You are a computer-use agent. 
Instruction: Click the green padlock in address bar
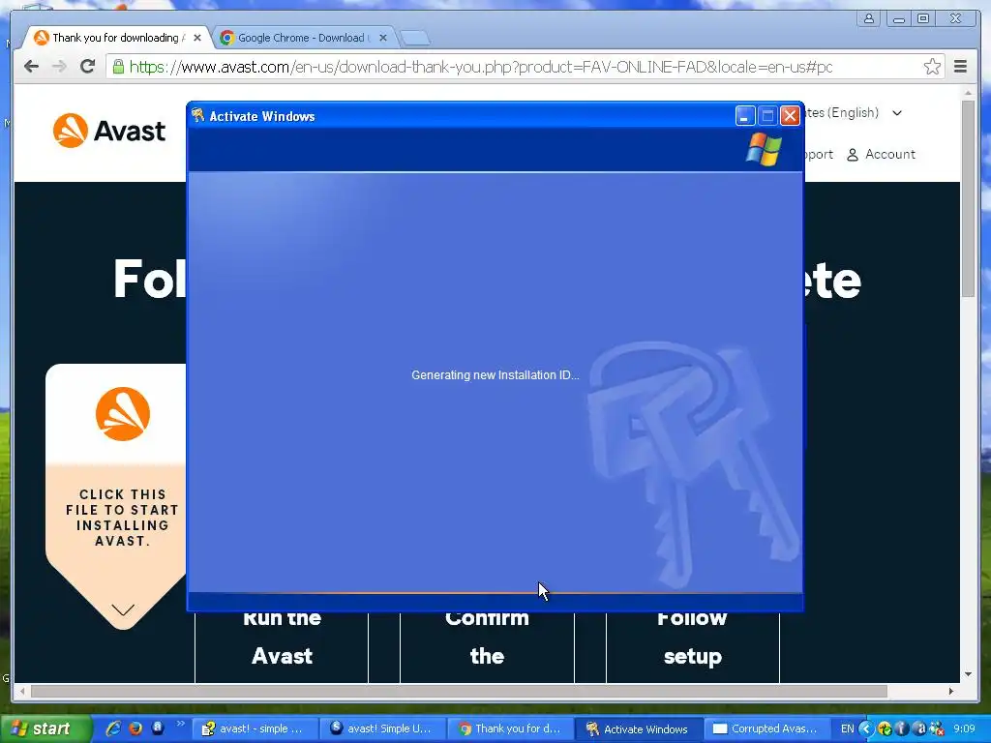tap(118, 67)
